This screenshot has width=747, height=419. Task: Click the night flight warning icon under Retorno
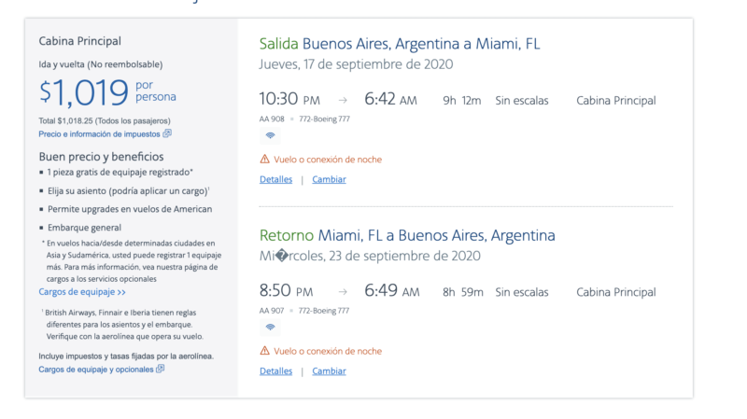pyautogui.click(x=265, y=352)
